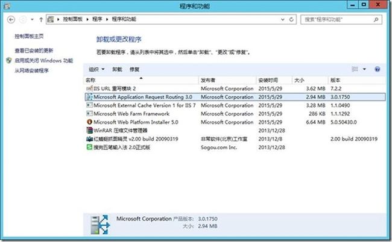
Task: Click Microsoft External Cache row icon
Action: click(89, 105)
